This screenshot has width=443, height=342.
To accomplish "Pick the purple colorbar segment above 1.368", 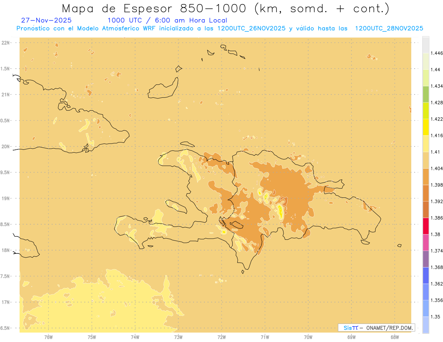I will (426, 259).
